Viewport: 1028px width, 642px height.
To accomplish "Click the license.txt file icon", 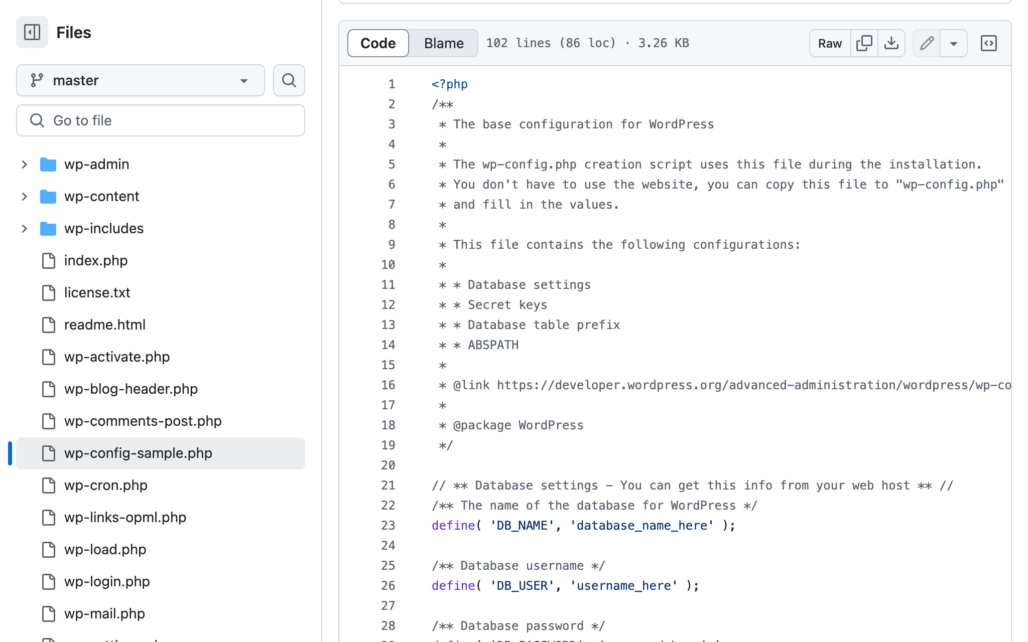I will (49, 293).
